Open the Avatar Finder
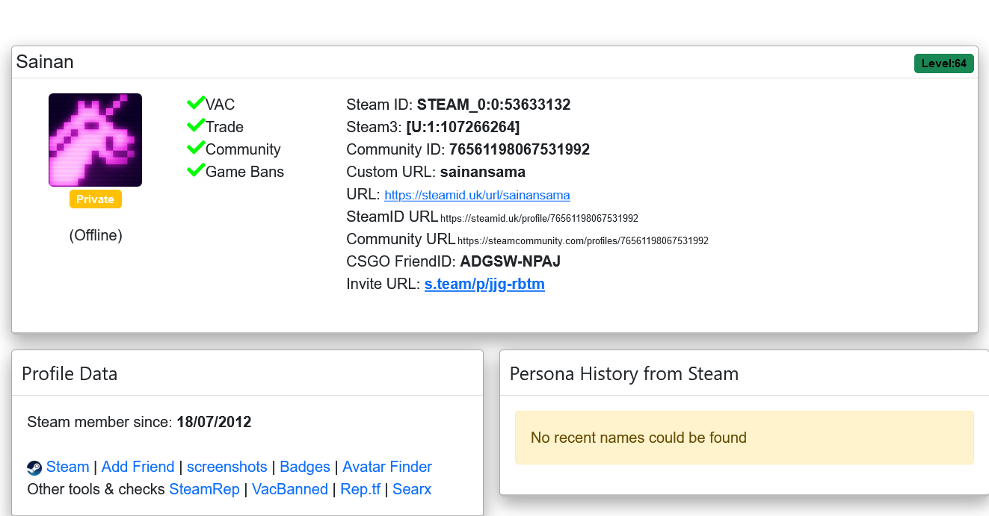This screenshot has width=989, height=516. coord(387,467)
